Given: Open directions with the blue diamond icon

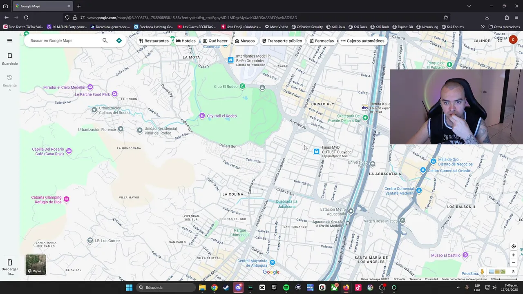Looking at the screenshot, I should click(119, 40).
